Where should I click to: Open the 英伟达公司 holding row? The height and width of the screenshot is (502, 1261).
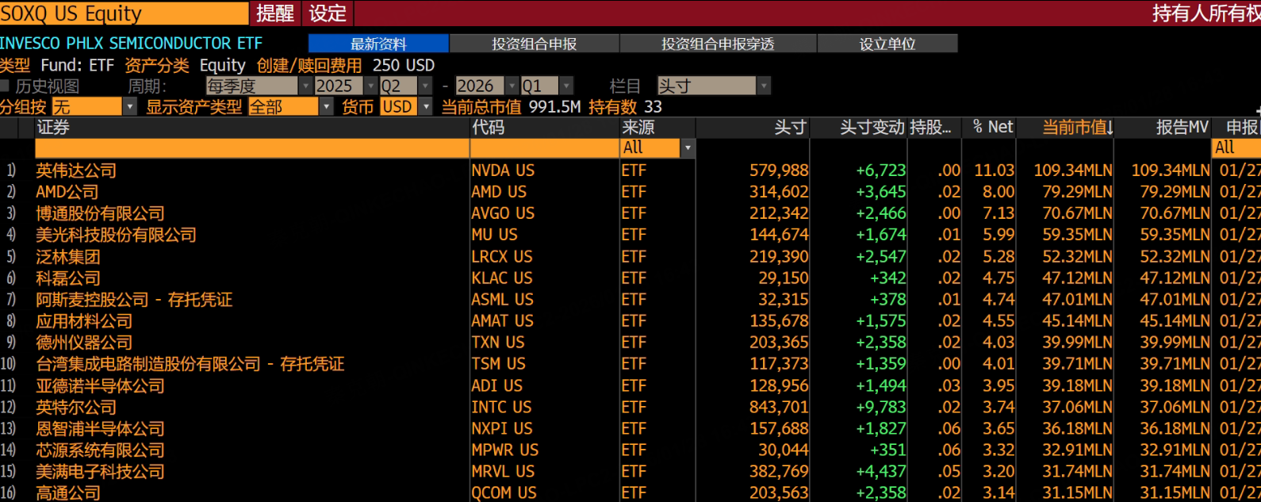click(630, 171)
